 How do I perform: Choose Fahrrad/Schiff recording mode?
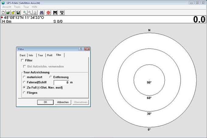[24, 82]
